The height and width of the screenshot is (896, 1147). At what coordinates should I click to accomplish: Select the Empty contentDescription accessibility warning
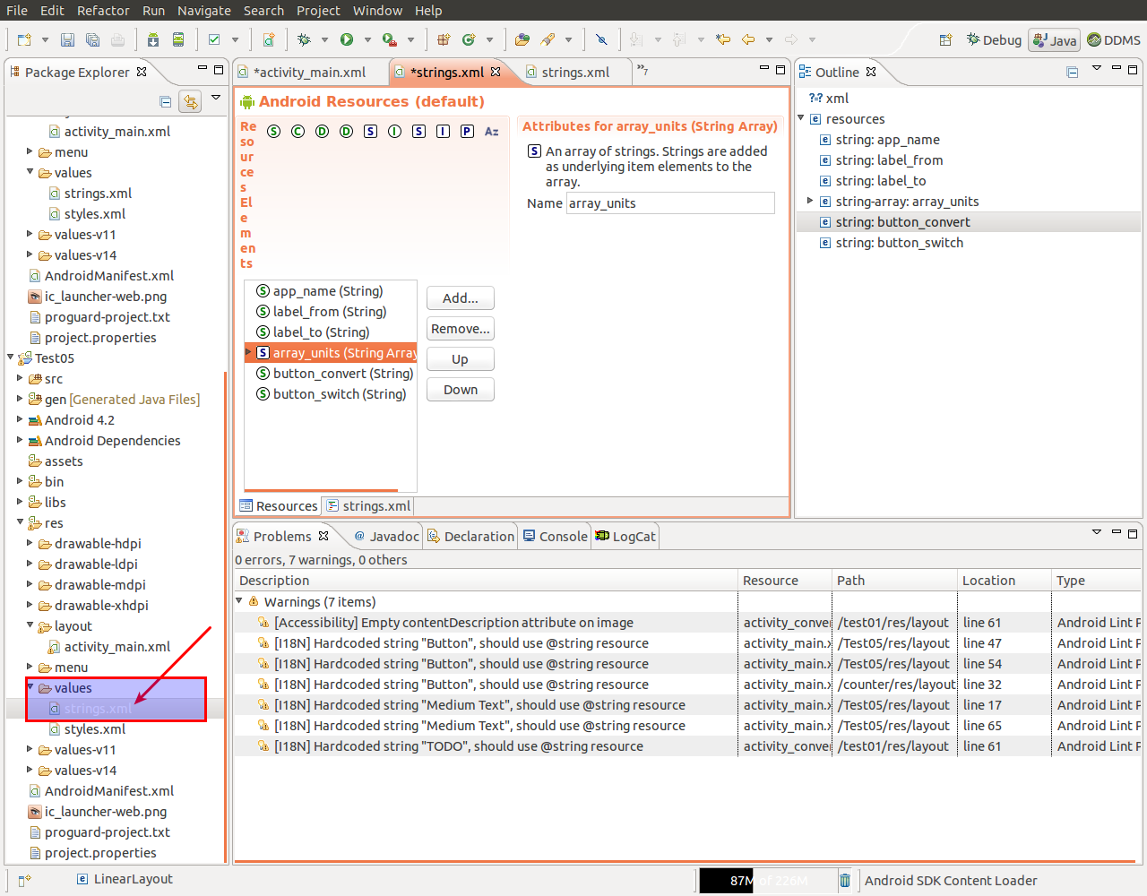click(687, 622)
